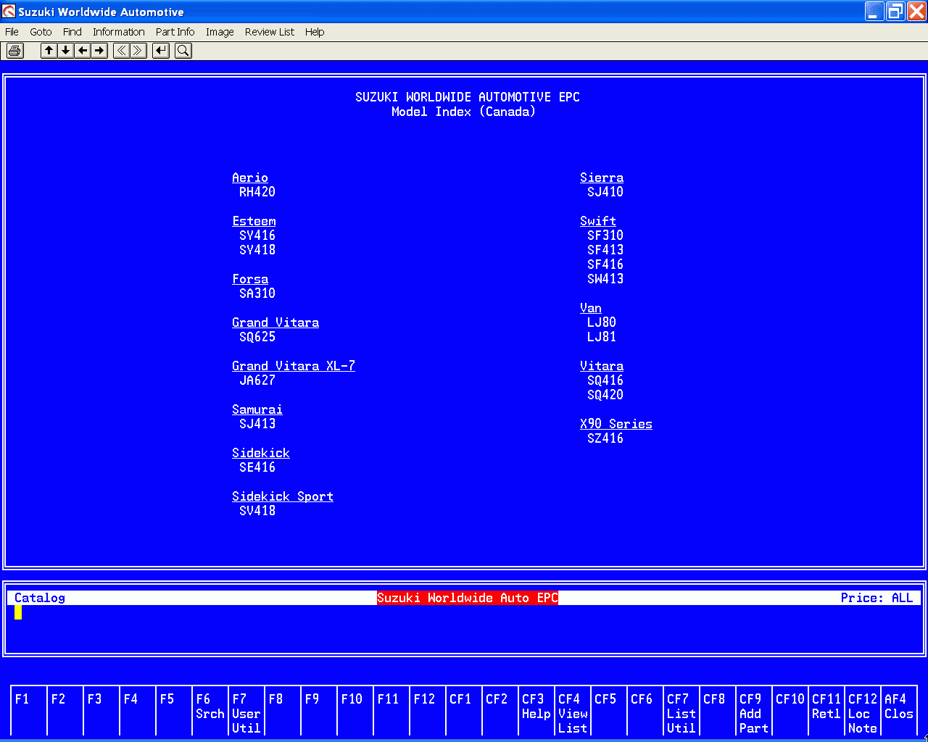Choose model code SE416
Screen dimensions: 928x742
[x=257, y=467]
